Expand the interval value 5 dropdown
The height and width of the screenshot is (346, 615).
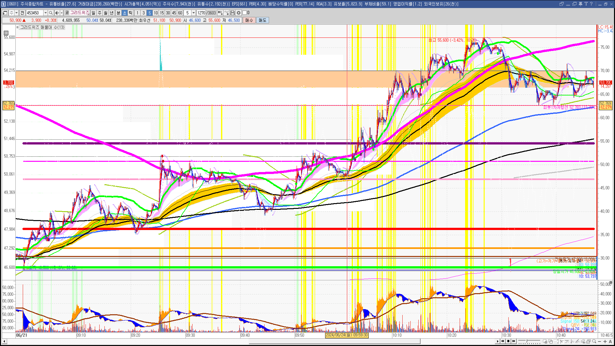[x=193, y=13]
